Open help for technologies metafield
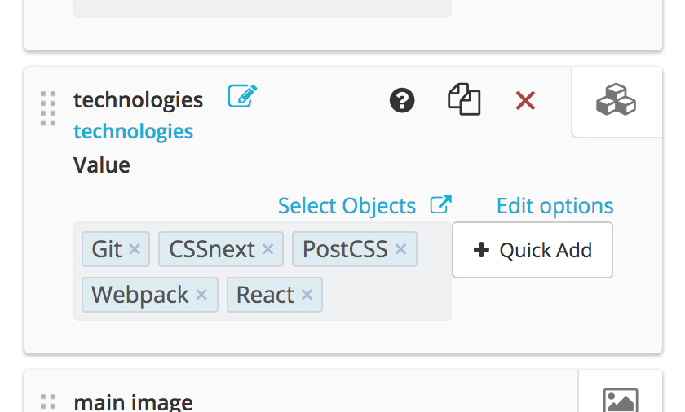This screenshot has width=685, height=412. (402, 100)
